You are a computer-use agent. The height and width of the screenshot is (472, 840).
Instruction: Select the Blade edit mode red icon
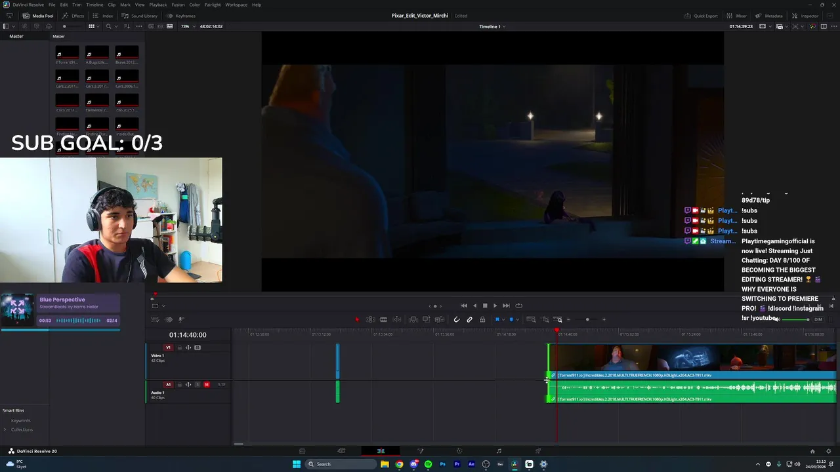click(357, 320)
